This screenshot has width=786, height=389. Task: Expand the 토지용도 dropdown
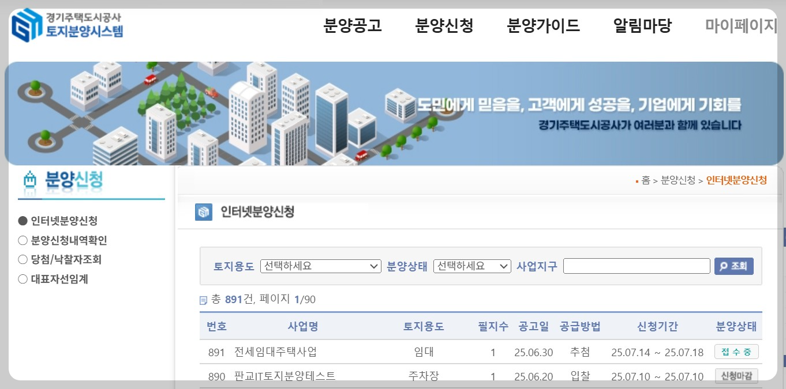click(x=320, y=266)
